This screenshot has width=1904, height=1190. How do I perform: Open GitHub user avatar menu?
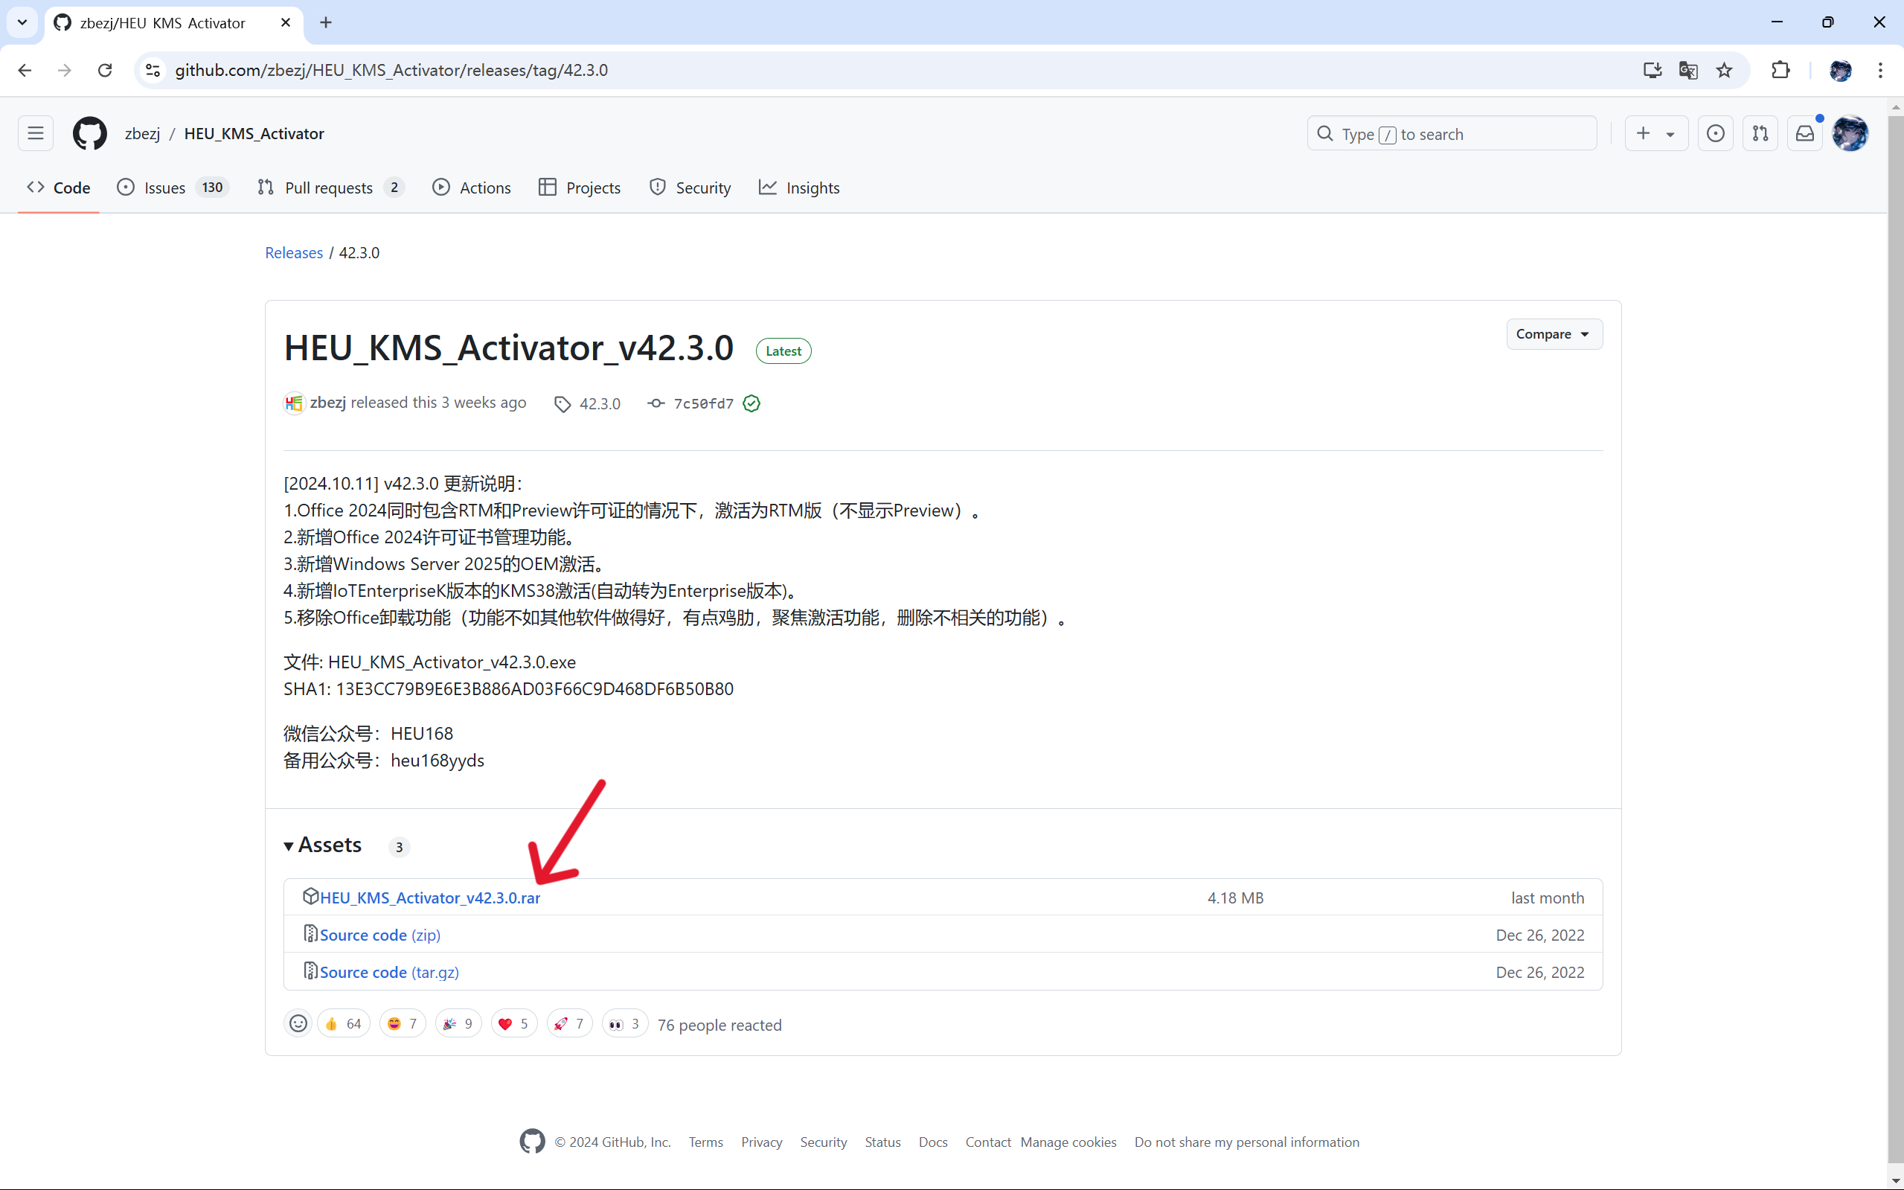tap(1850, 134)
